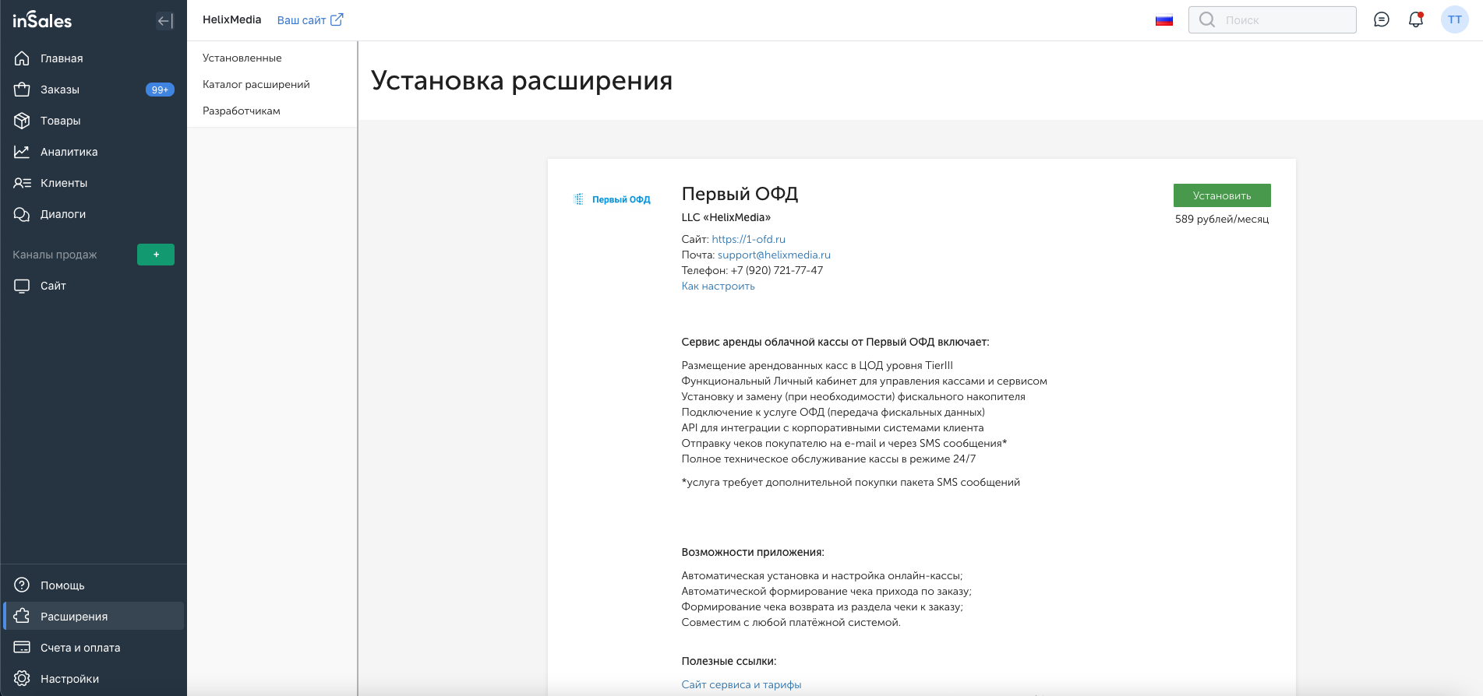Click the Аналитика chart icon
Image resolution: width=1483 pixels, height=696 pixels.
pos(22,152)
